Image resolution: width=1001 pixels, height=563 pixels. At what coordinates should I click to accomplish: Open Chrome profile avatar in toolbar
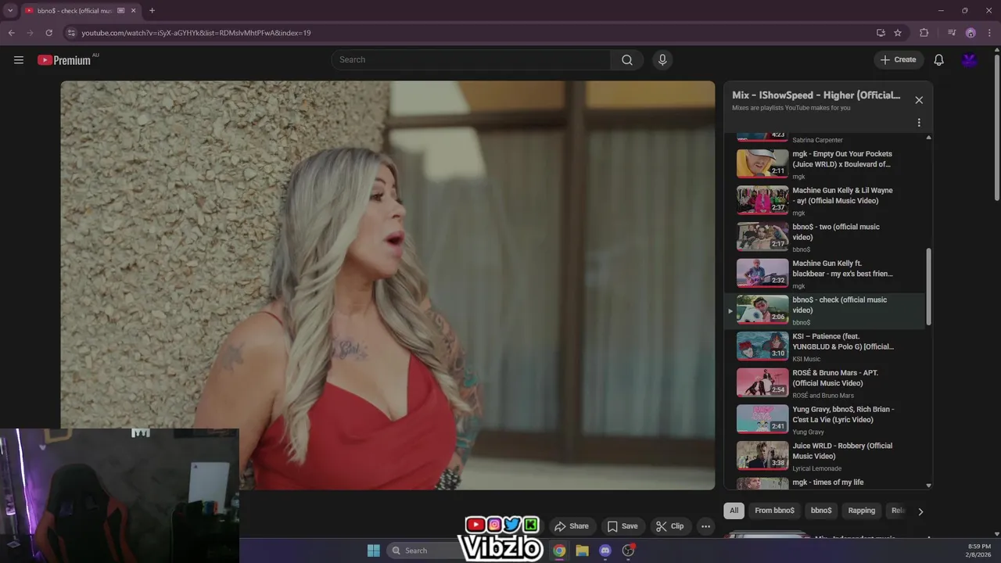pyautogui.click(x=971, y=33)
